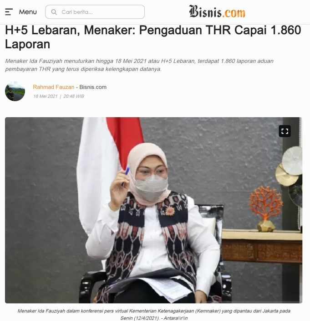
Task: Click the "Menu" label
Action: point(28,12)
